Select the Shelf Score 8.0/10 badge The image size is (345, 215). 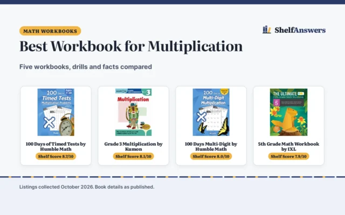211,156
